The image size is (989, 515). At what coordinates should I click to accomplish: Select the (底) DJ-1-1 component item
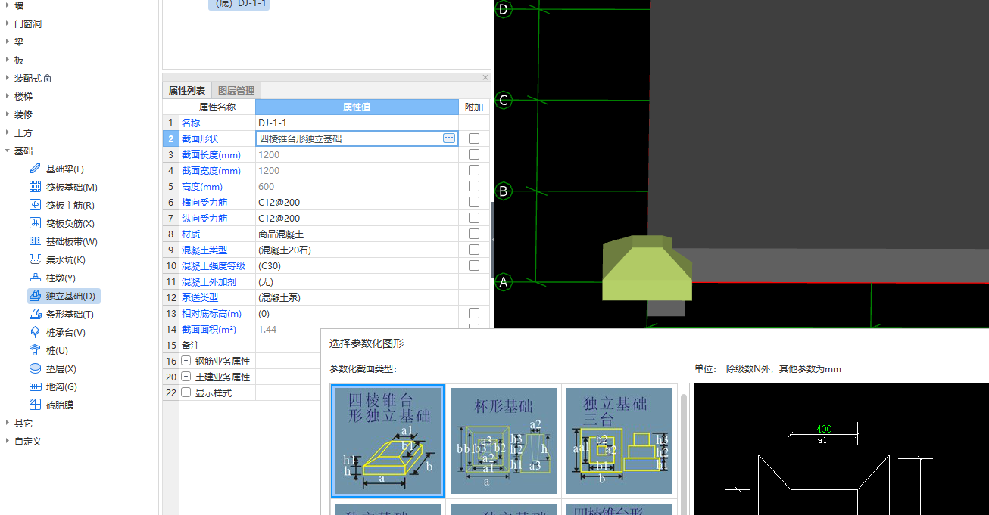(x=239, y=4)
